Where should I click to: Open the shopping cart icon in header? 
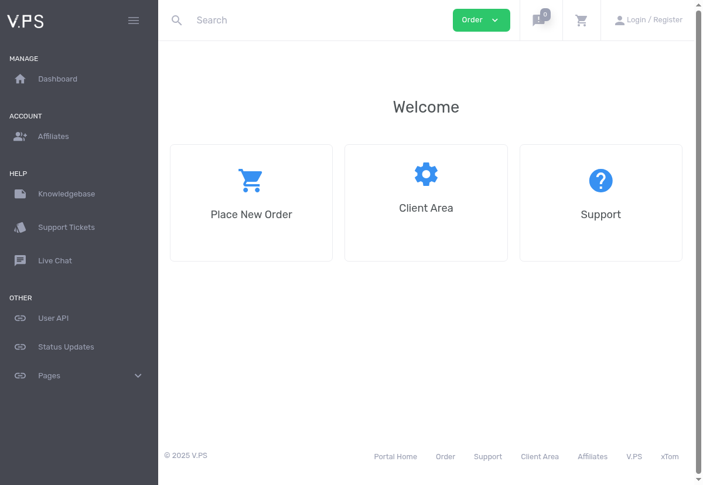[582, 21]
